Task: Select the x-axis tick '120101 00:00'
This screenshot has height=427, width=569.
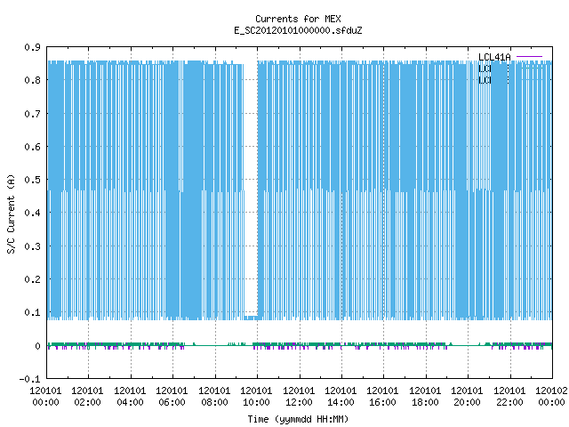Action: (x=45, y=397)
